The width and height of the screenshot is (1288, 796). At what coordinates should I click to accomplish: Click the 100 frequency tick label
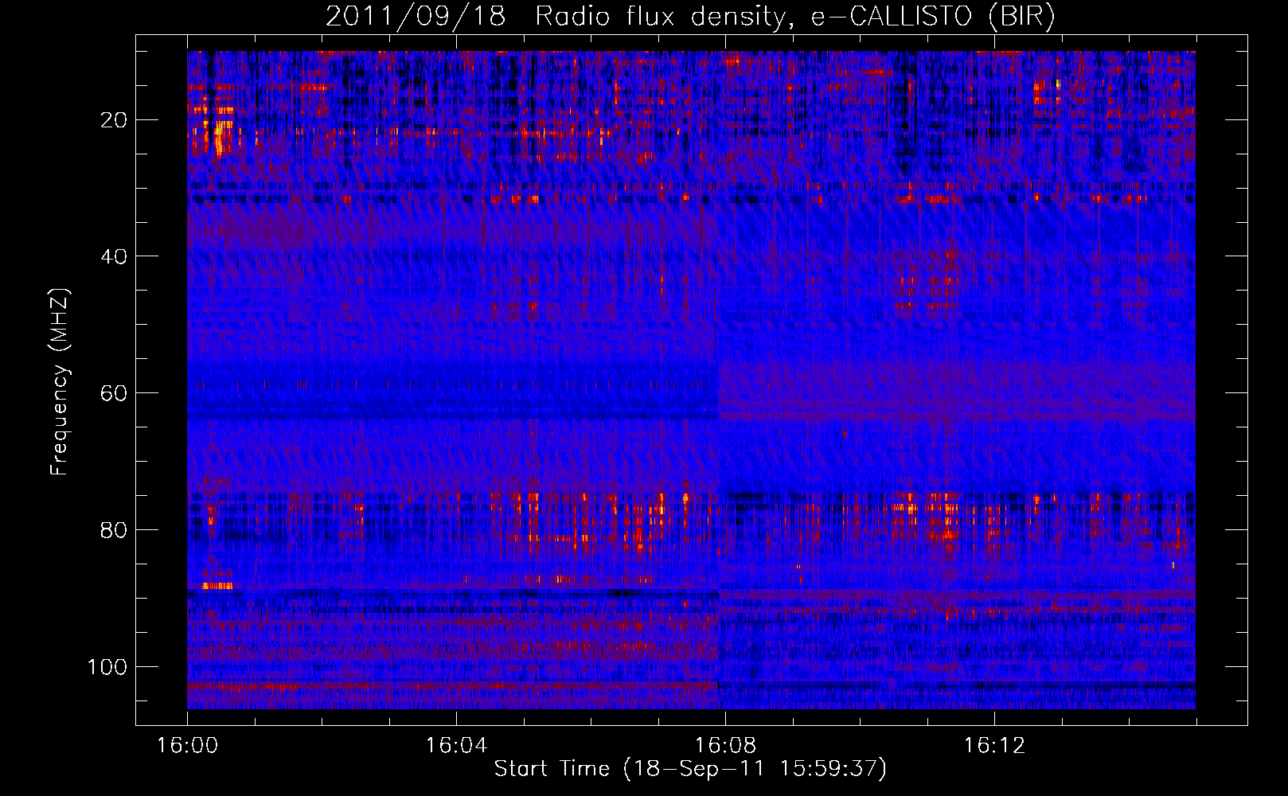pos(107,667)
